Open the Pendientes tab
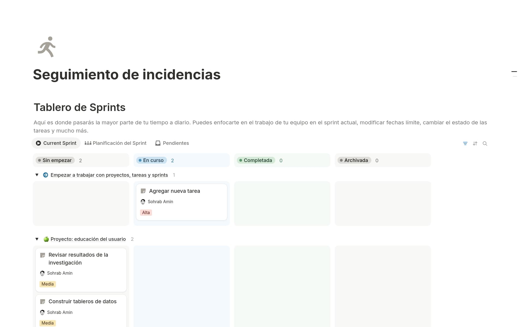 click(172, 143)
